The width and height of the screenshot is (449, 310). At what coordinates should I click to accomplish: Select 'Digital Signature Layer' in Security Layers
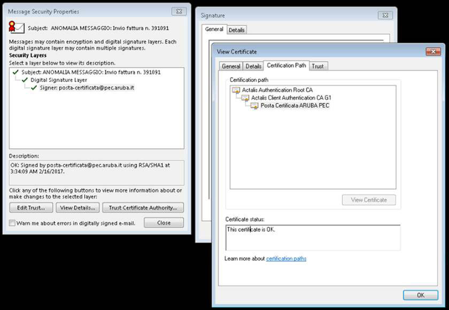point(59,80)
